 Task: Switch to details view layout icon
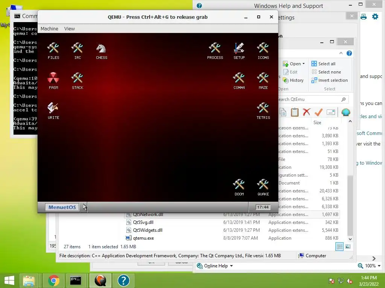[x=340, y=247]
